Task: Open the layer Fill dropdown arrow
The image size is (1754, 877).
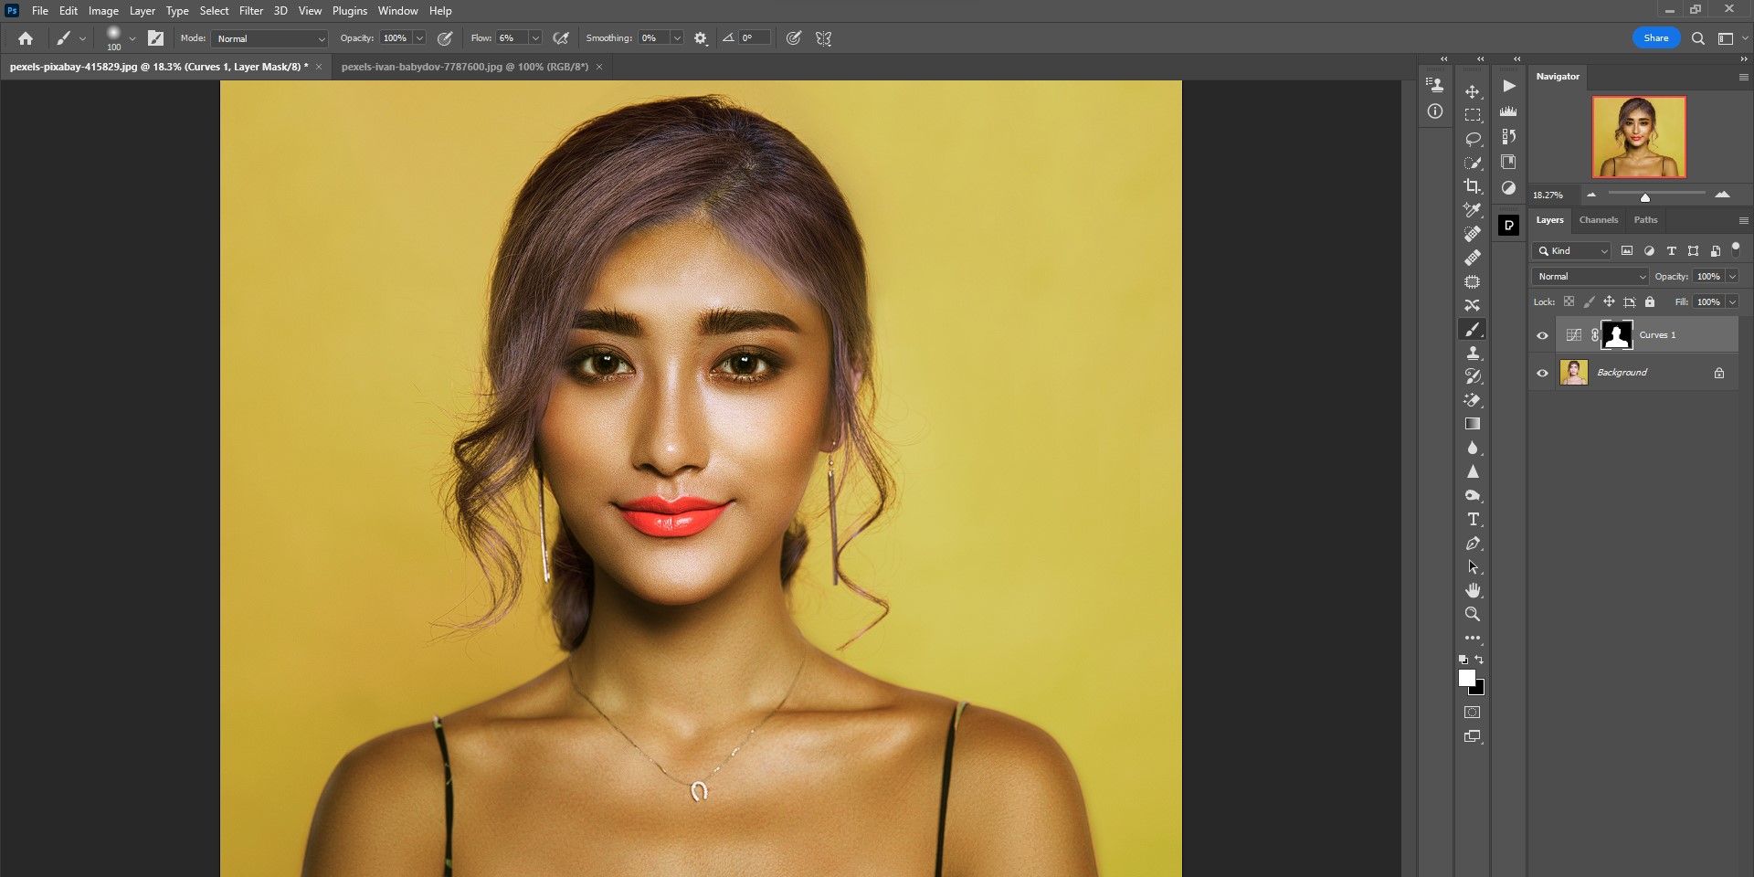Action: coord(1732,301)
